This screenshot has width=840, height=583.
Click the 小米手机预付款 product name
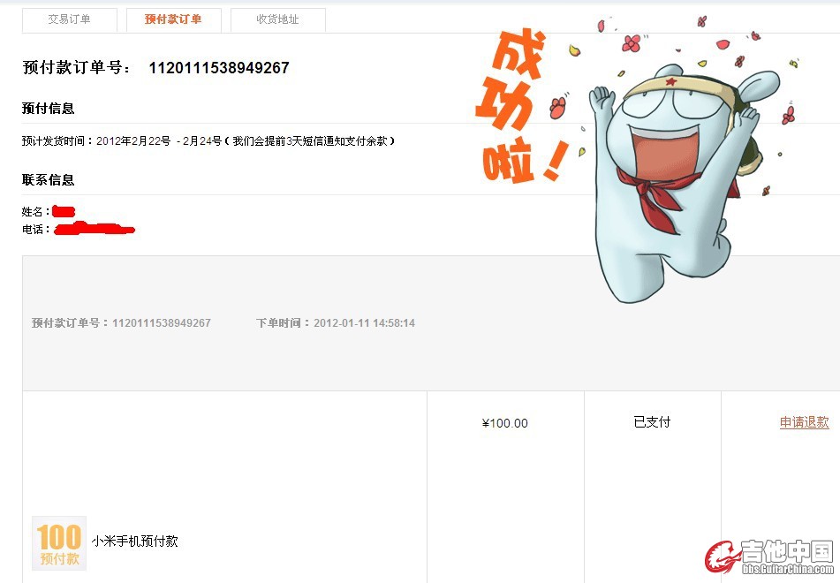click(134, 541)
